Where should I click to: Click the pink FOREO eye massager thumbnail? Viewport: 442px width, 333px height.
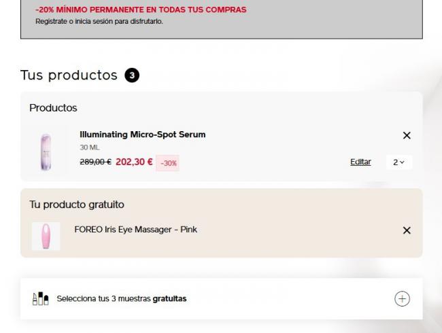pyautogui.click(x=46, y=236)
